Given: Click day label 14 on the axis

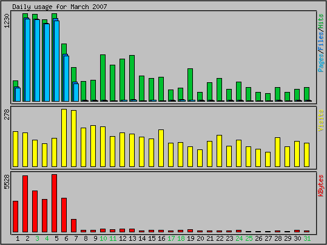Looking at the screenshot, I should (142, 238).
